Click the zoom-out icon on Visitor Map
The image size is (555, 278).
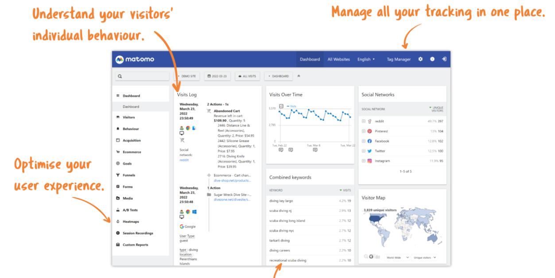click(x=365, y=256)
